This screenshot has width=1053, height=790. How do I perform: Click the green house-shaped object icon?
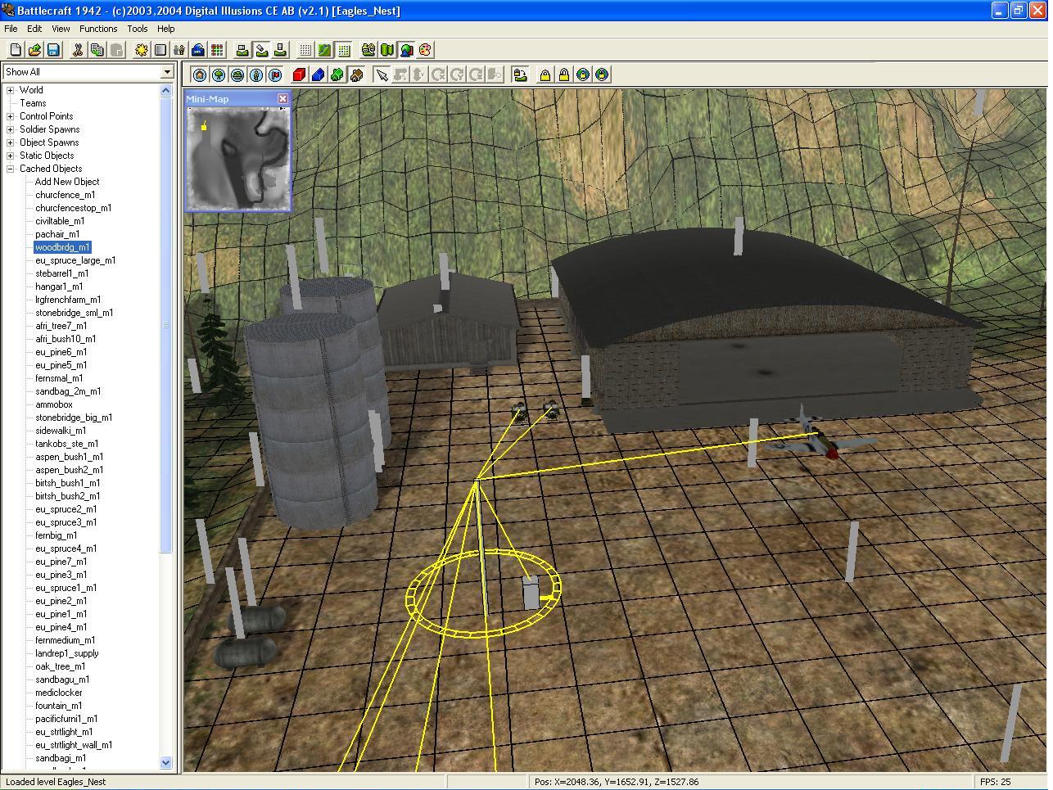pos(337,74)
